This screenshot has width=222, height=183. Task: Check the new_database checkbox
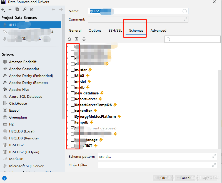pos(73,93)
